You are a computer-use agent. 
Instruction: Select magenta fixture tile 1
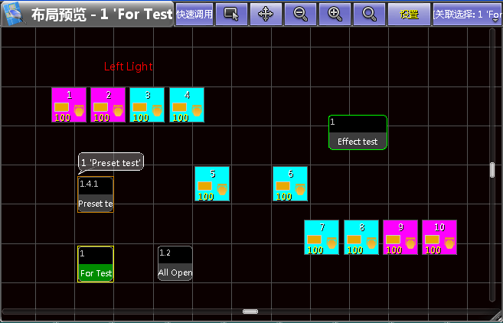pyautogui.click(x=69, y=105)
